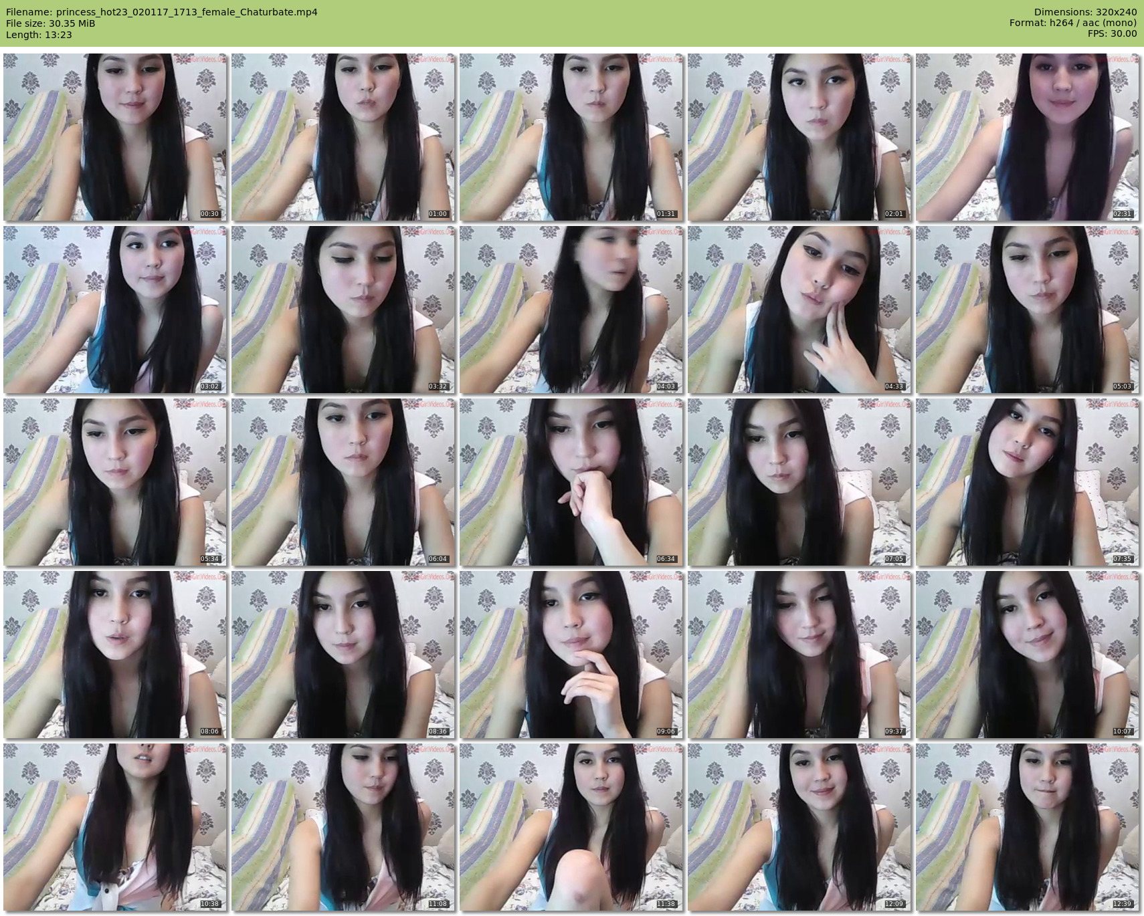This screenshot has width=1144, height=916.
Task: Click the thumbnail stamped 01:31
Action: click(x=571, y=137)
